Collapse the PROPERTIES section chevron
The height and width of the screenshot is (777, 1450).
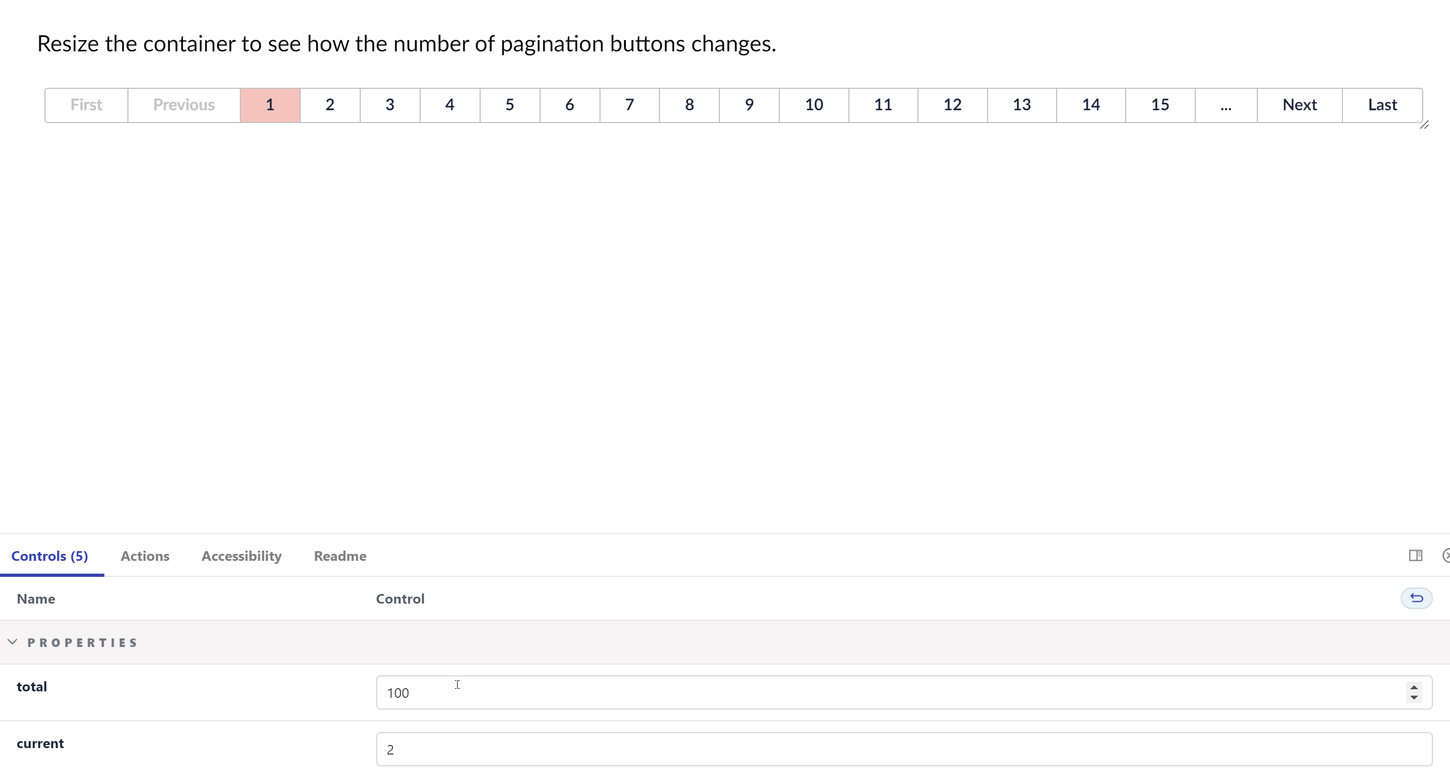click(x=12, y=642)
